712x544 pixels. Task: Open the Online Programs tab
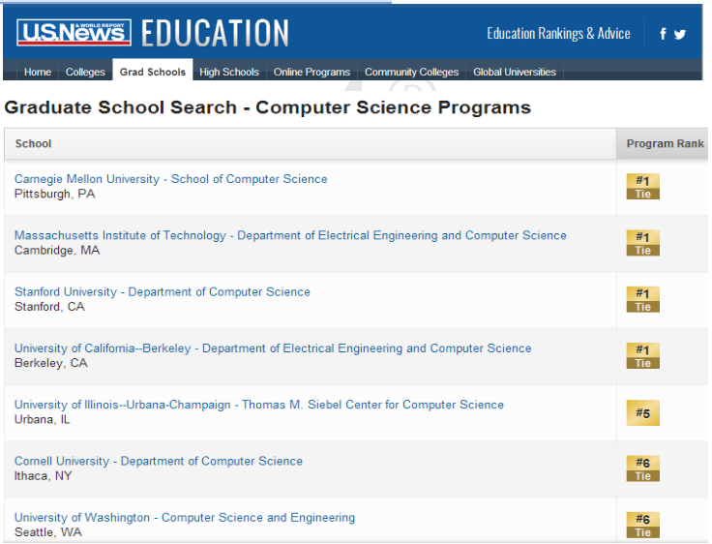point(311,72)
